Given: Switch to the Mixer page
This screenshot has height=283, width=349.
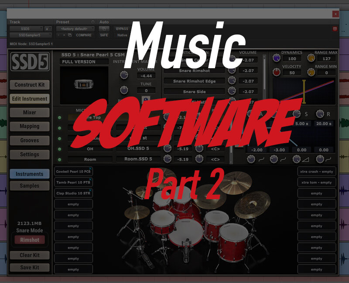Looking at the screenshot, I should 30,113.
